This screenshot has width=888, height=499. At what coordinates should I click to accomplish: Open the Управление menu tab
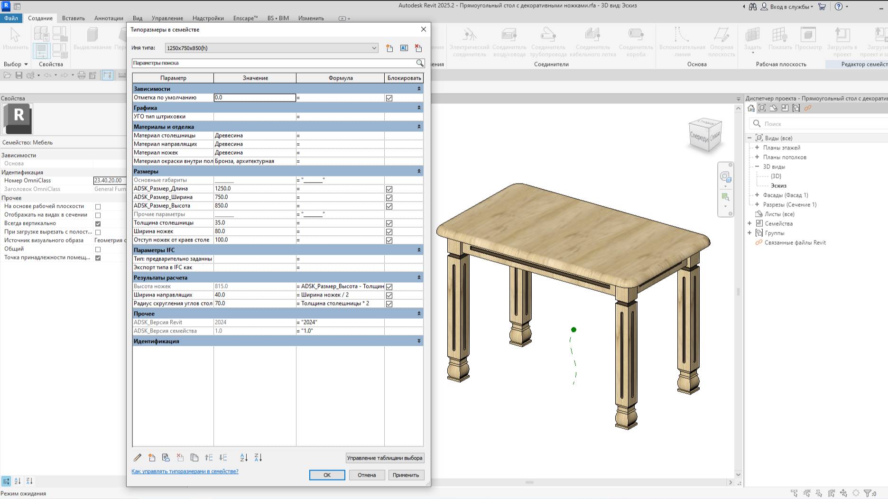(167, 18)
